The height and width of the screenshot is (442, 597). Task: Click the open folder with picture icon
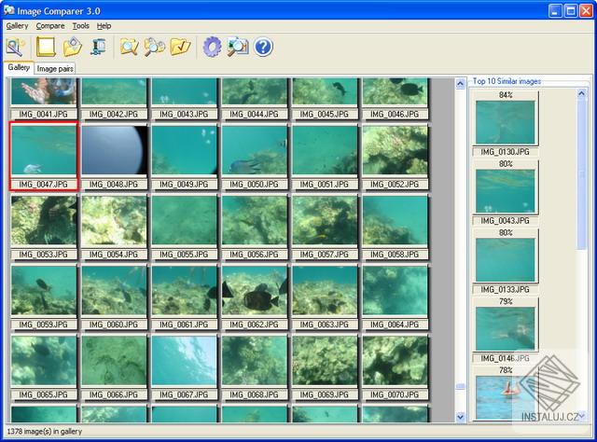click(73, 48)
